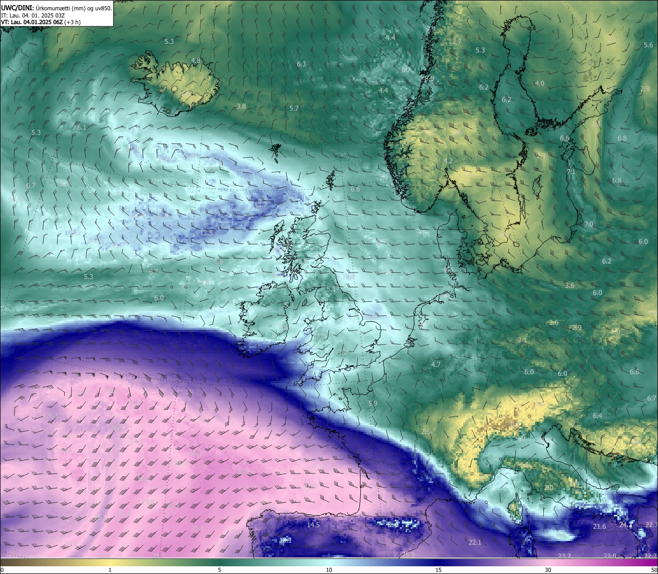The image size is (658, 574).
Task: Click the colour scale tick label 15
Action: pos(438,570)
